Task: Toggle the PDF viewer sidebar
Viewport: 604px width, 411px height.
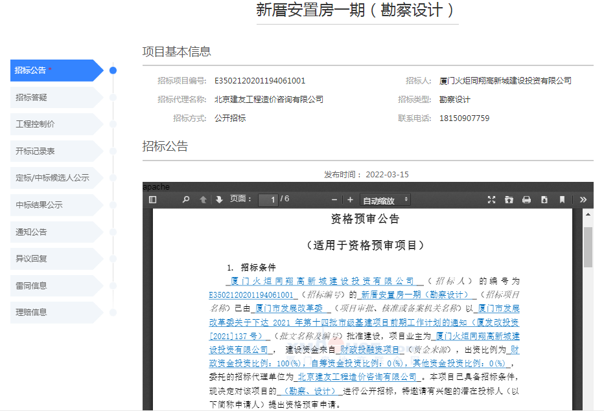Action: pos(153,200)
